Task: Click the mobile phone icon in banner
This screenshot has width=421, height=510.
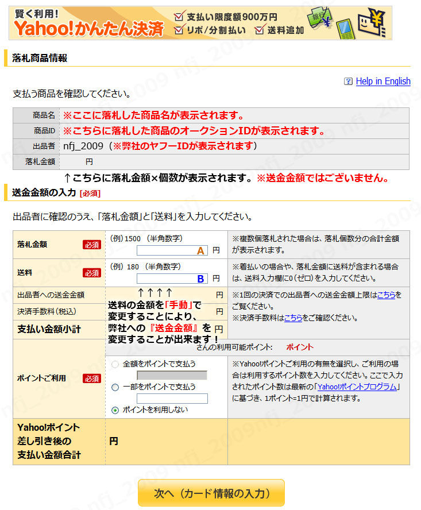Action: 345,29
